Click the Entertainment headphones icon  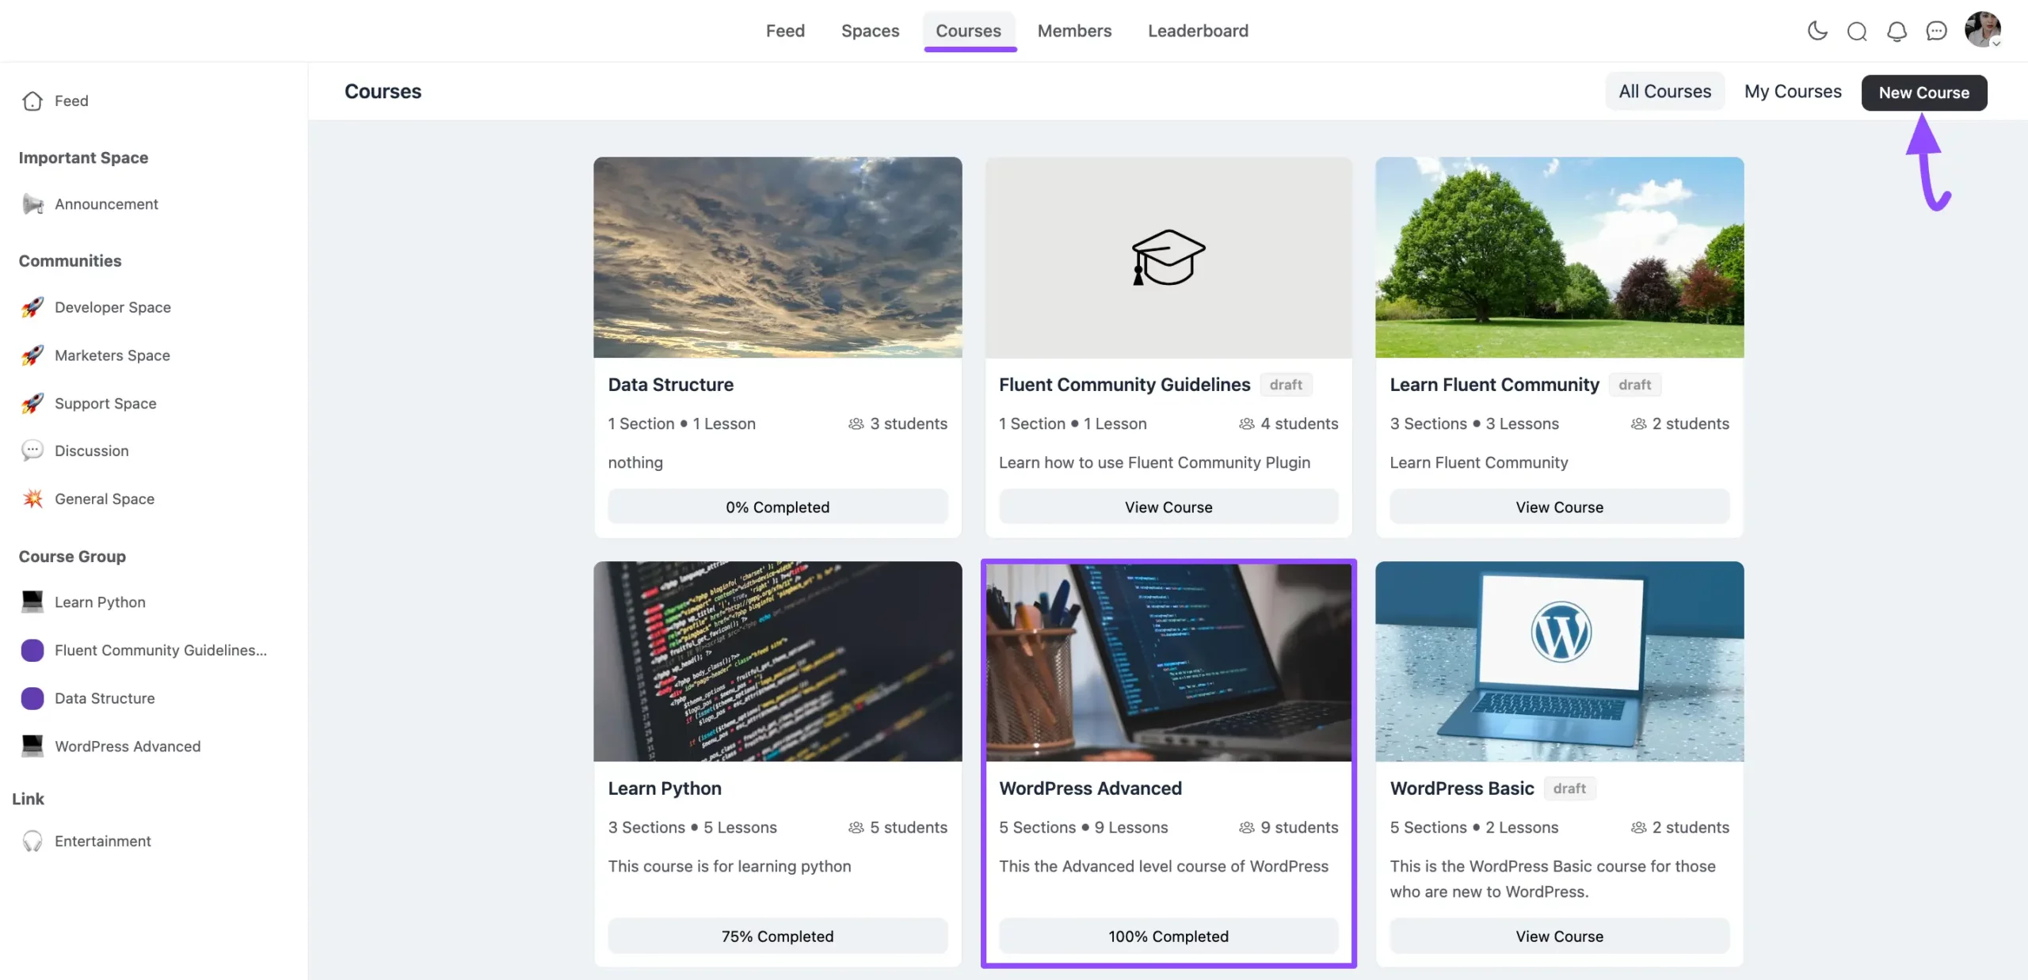32,841
